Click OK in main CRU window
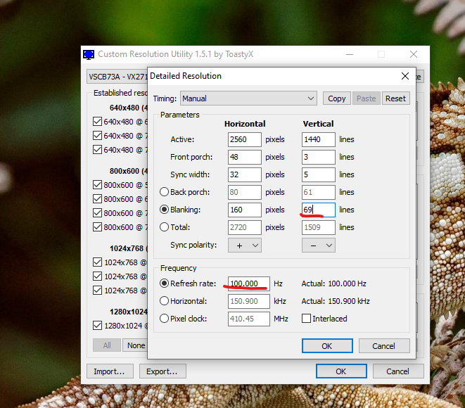Image resolution: width=465 pixels, height=408 pixels. pyautogui.click(x=341, y=371)
